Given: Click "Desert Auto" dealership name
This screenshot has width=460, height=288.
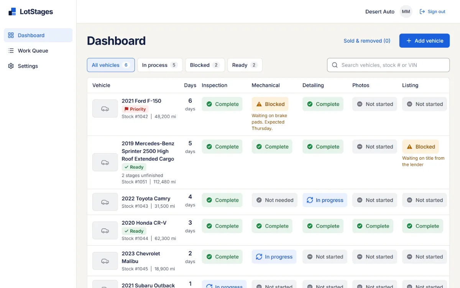Looking at the screenshot, I should (x=380, y=12).
